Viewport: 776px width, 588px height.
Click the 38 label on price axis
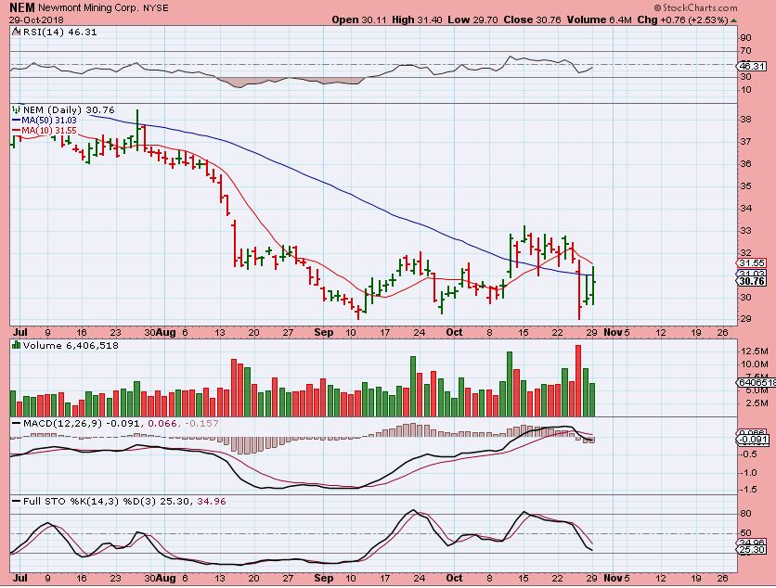pyautogui.click(x=745, y=120)
